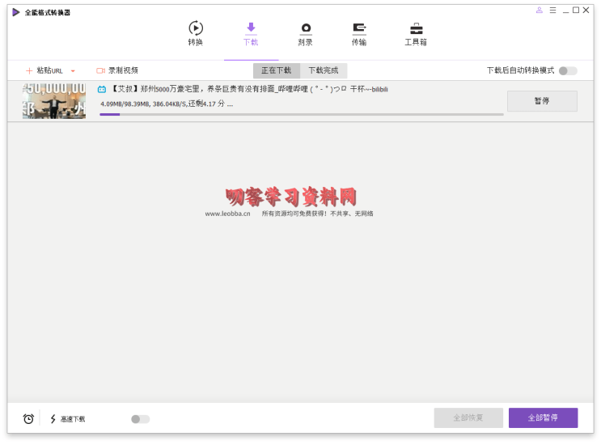Click the 高速下载 lightning icon
601x445 pixels.
pyautogui.click(x=53, y=419)
